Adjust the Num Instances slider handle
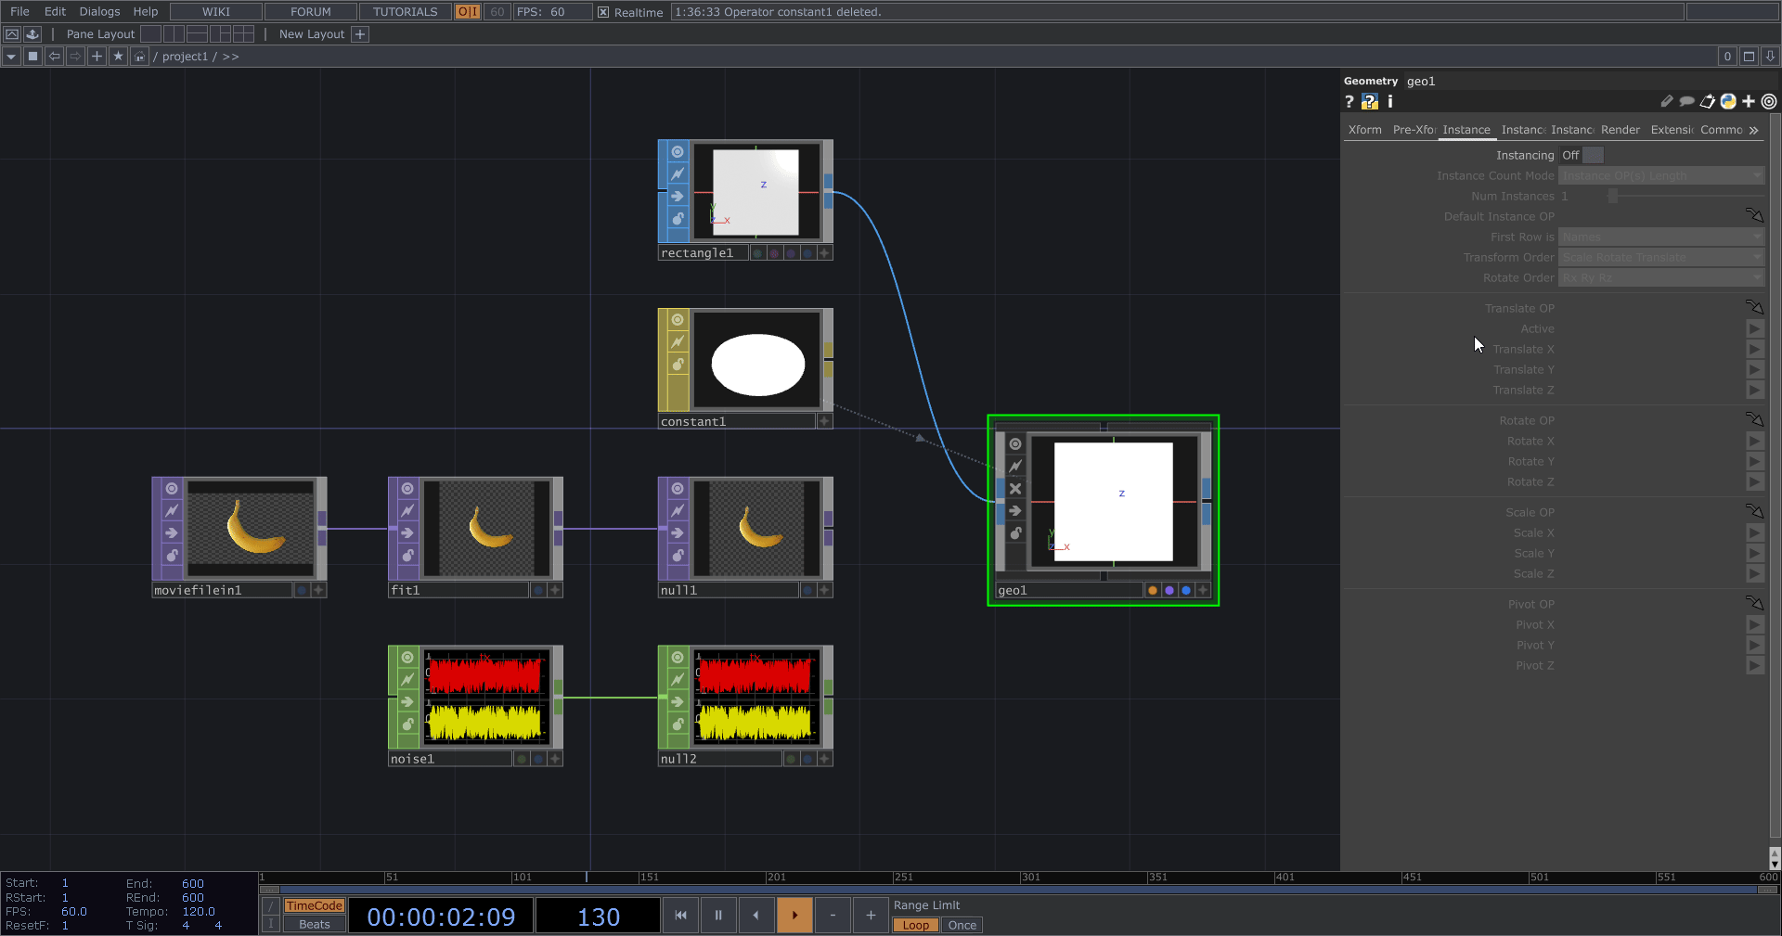The height and width of the screenshot is (936, 1782). point(1613,197)
